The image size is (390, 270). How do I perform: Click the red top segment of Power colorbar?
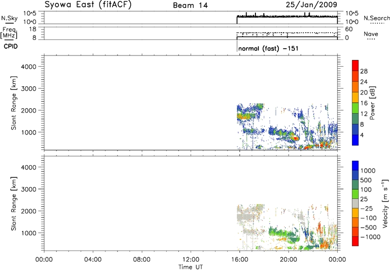pyautogui.click(x=355, y=65)
